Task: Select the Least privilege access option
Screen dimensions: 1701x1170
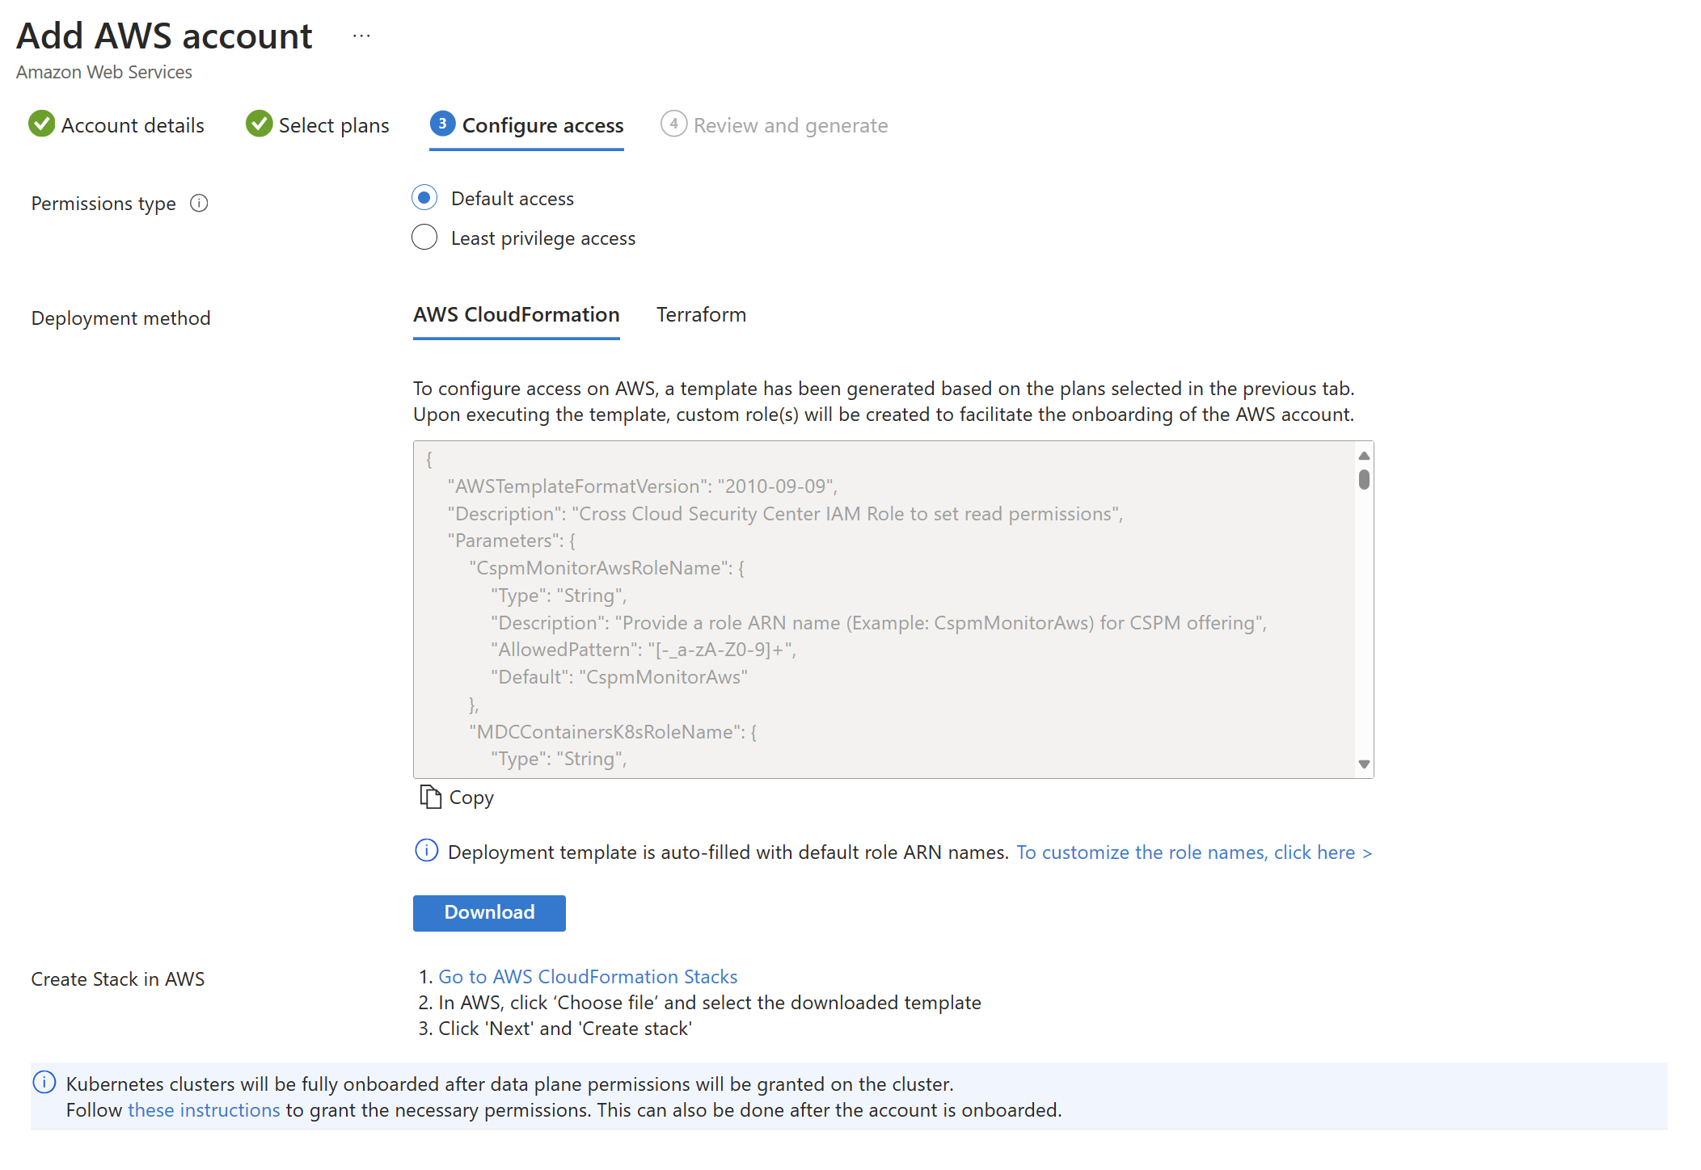Action: click(x=424, y=238)
